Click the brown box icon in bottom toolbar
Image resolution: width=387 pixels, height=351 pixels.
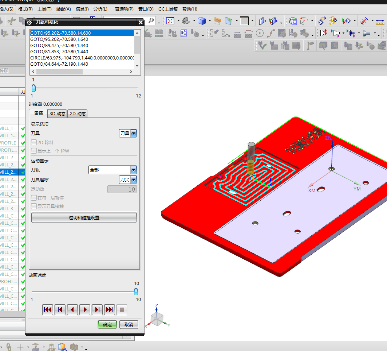tap(74, 347)
